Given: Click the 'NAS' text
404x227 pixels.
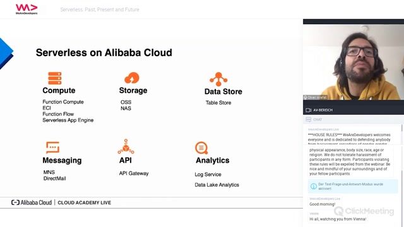Looking at the screenshot, I should coord(126,108).
